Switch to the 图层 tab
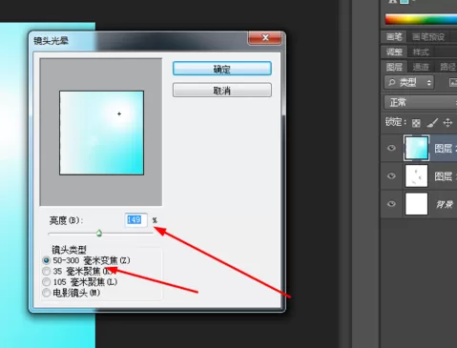 394,67
